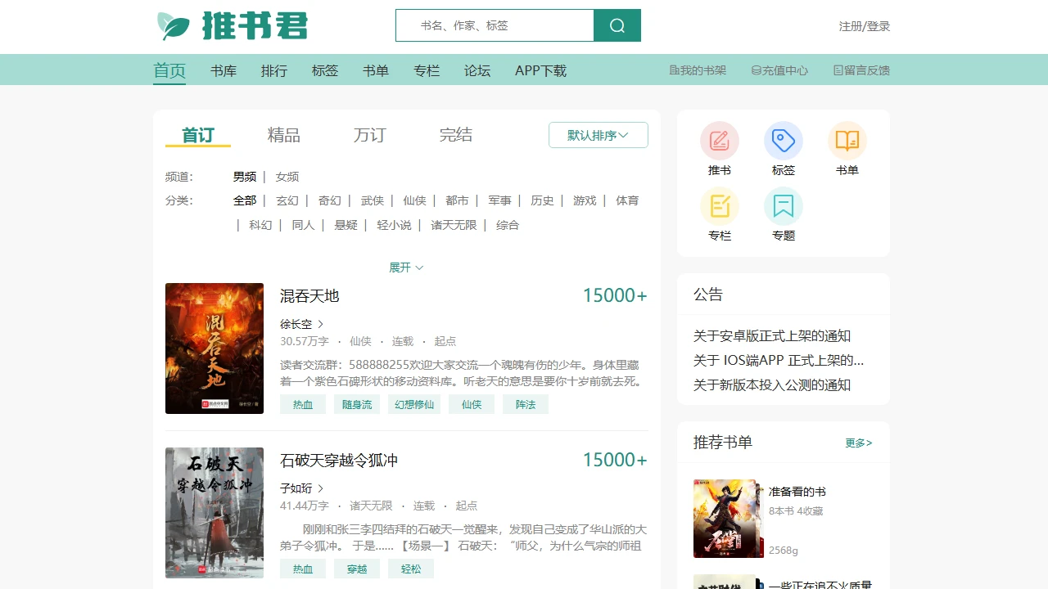Screen dimensions: 1048x589
Task: Open 更多 recommended booklists
Action: pos(859,443)
